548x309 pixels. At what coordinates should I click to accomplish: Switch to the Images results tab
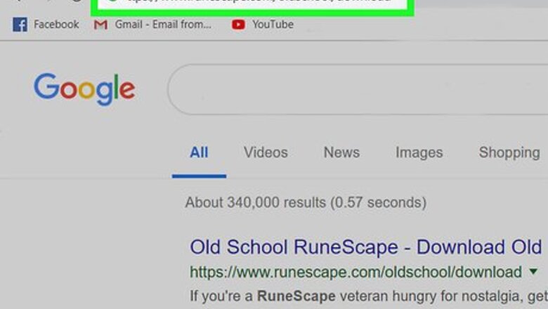419,152
